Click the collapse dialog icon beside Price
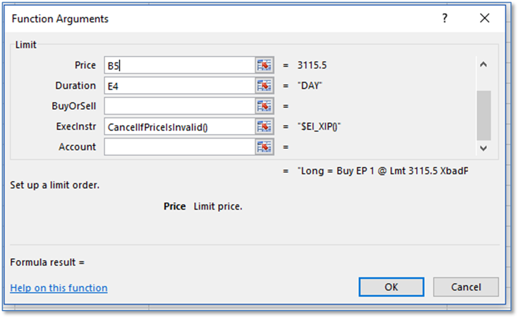The width and height of the screenshot is (519, 318). pyautogui.click(x=265, y=65)
